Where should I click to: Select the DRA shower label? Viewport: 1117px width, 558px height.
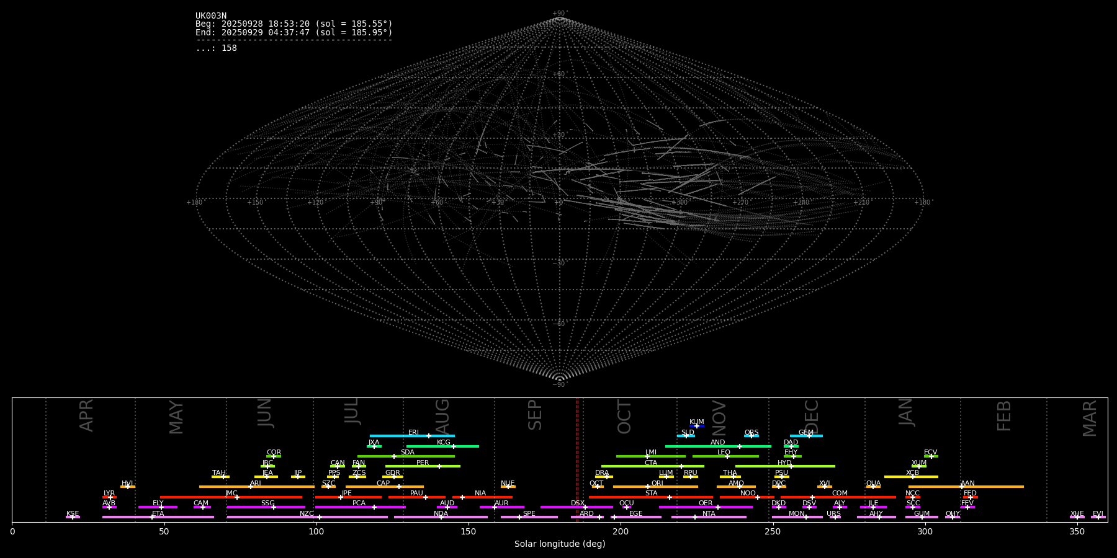[602, 473]
